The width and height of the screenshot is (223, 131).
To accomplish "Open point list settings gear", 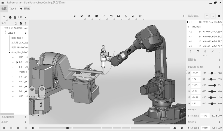I will (x=219, y=16).
